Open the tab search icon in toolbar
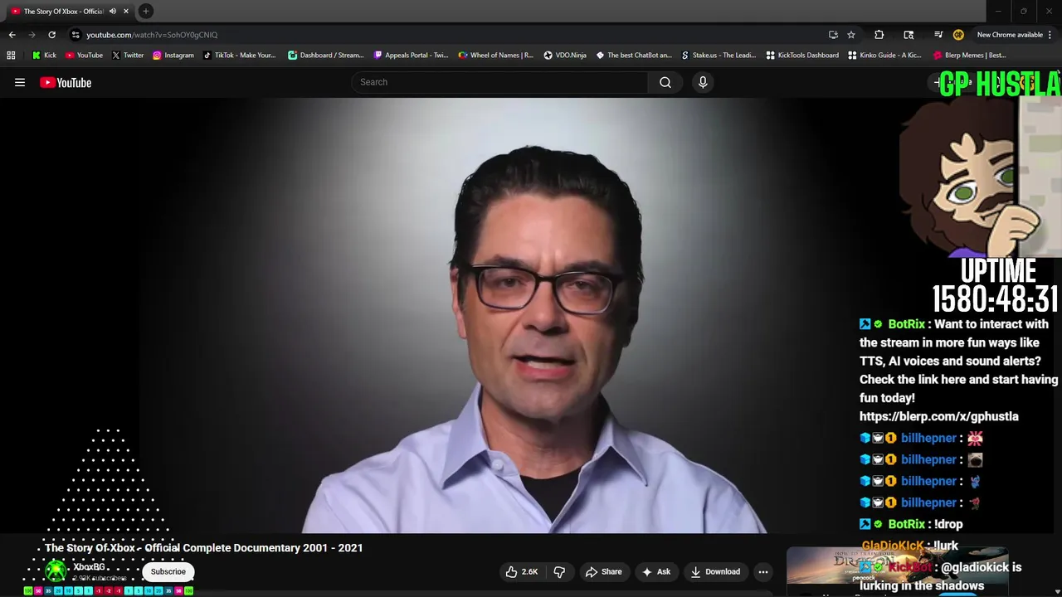This screenshot has height=597, width=1062. [909, 35]
